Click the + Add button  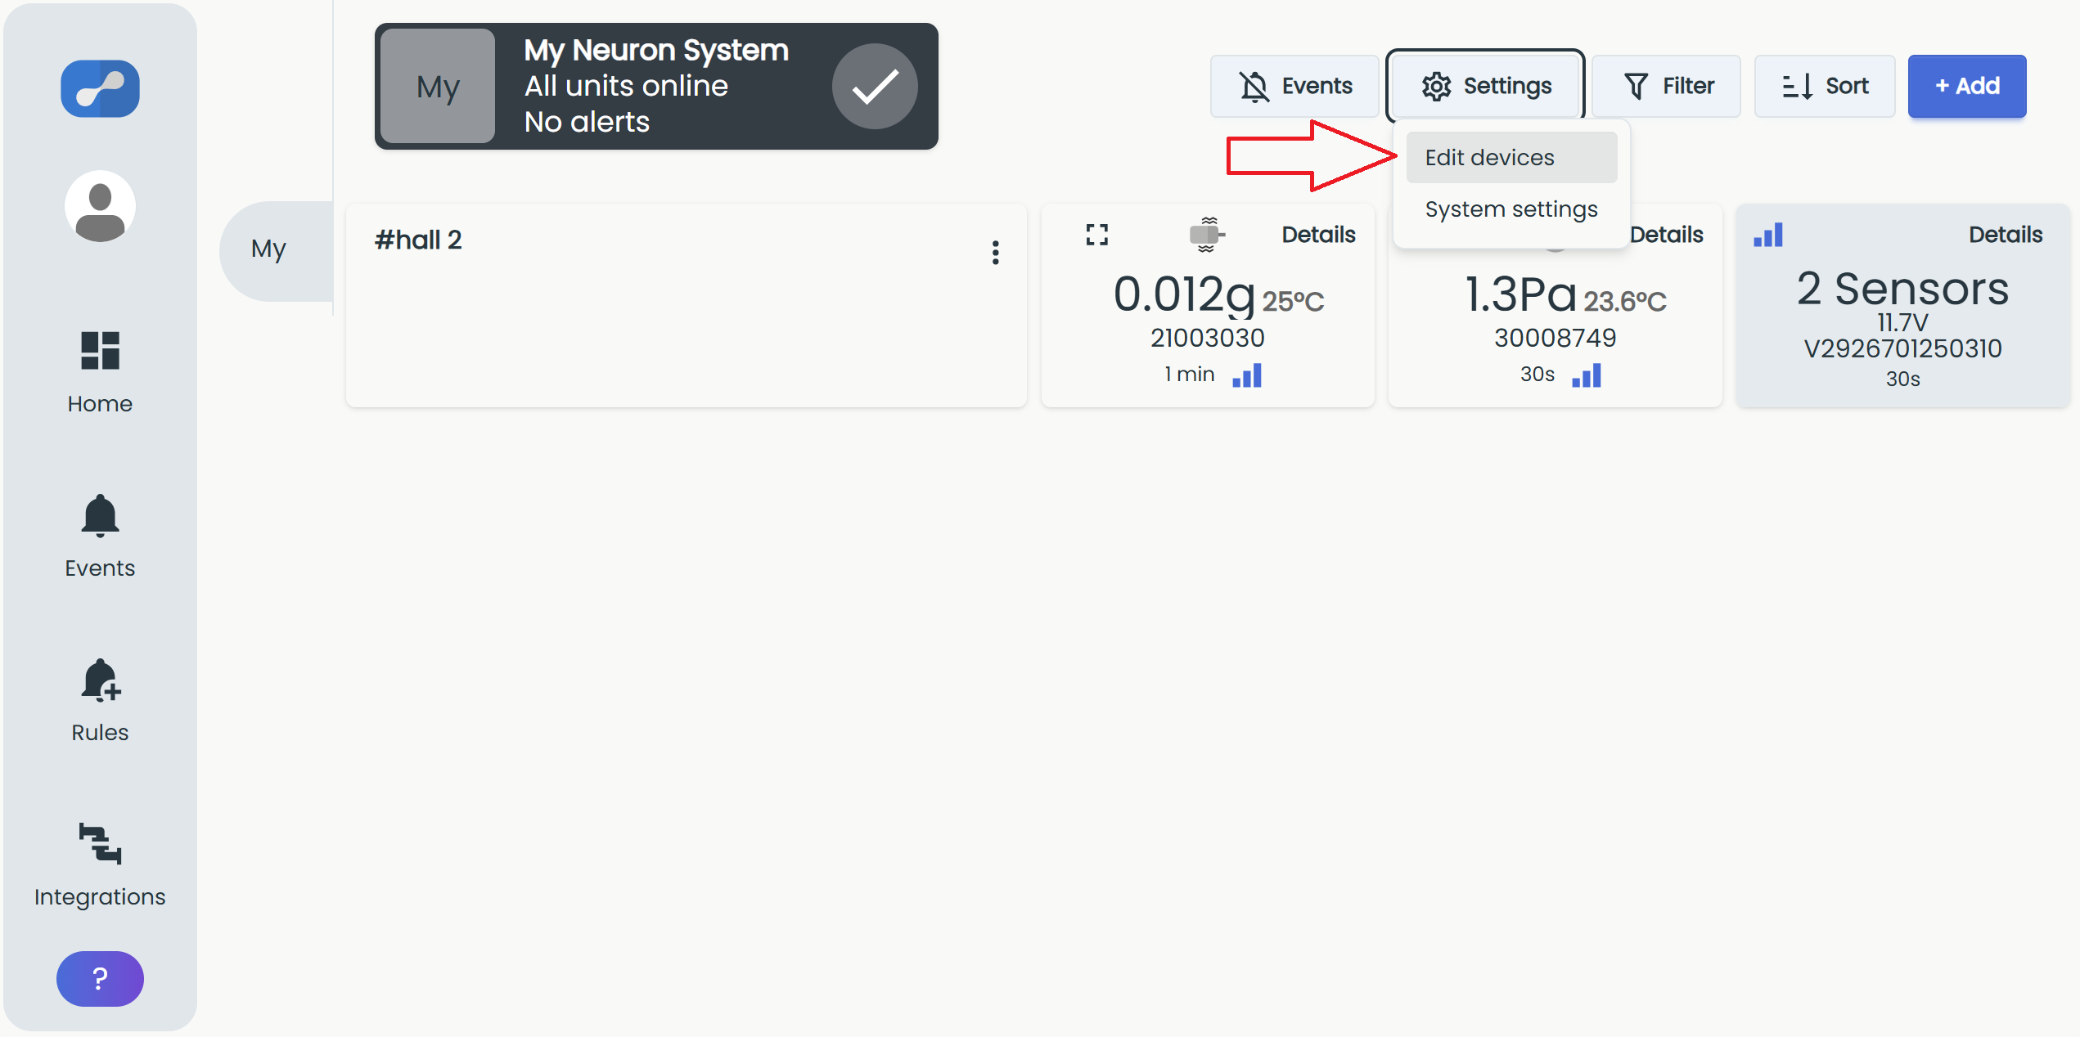click(x=1967, y=86)
